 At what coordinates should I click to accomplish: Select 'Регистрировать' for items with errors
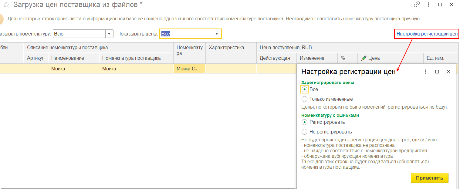coord(304,122)
